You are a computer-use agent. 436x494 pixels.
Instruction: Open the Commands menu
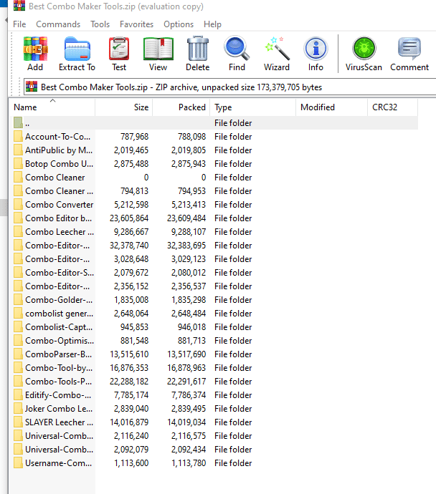[58, 24]
